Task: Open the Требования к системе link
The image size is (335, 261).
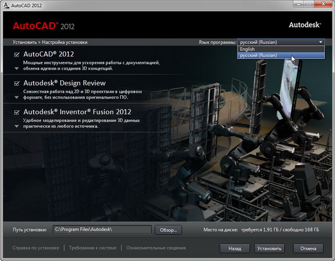Action: [x=93, y=248]
